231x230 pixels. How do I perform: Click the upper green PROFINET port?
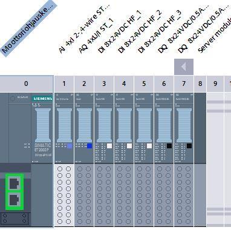pyautogui.click(x=15, y=183)
